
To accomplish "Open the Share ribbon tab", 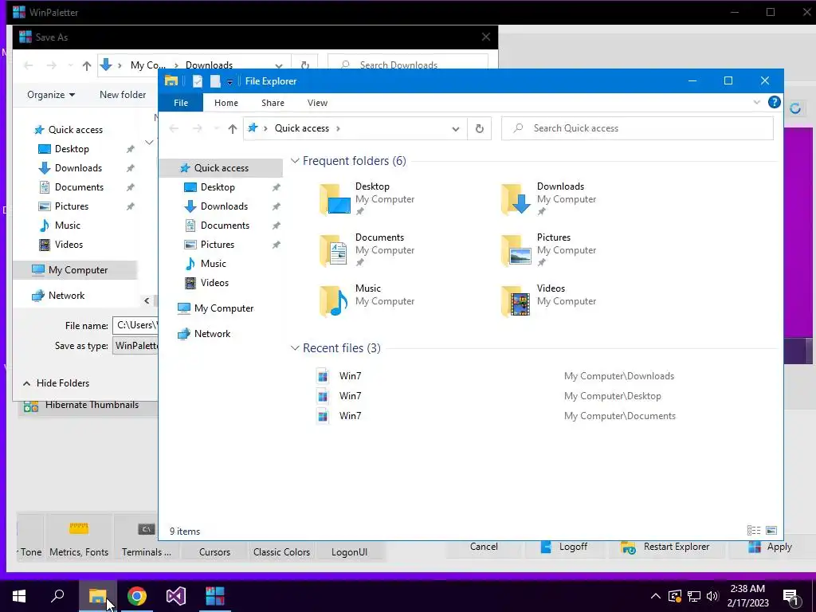I will pos(273,103).
